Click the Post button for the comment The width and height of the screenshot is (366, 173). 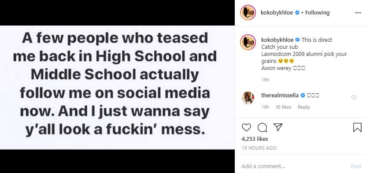pos(356,166)
